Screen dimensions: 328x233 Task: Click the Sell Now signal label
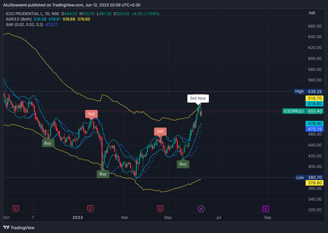click(198, 98)
